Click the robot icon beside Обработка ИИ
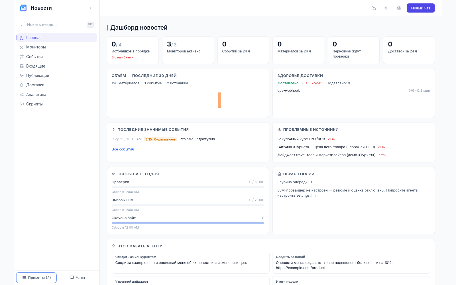The width and height of the screenshot is (456, 285). [279, 174]
